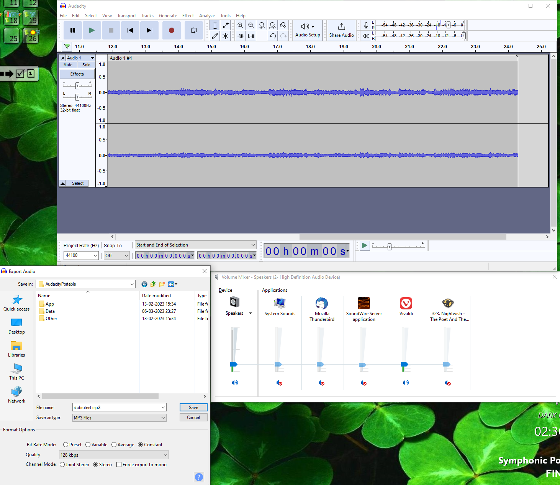
Task: Choose Joint Stereo channel mode
Action: click(x=62, y=465)
